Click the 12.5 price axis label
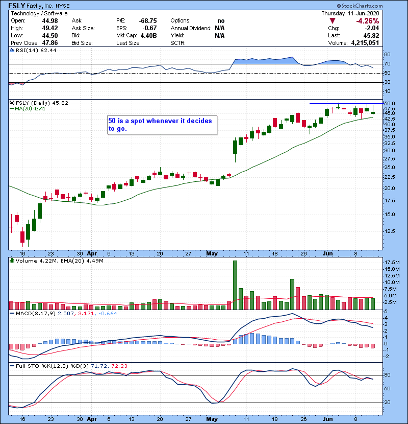 click(389, 231)
